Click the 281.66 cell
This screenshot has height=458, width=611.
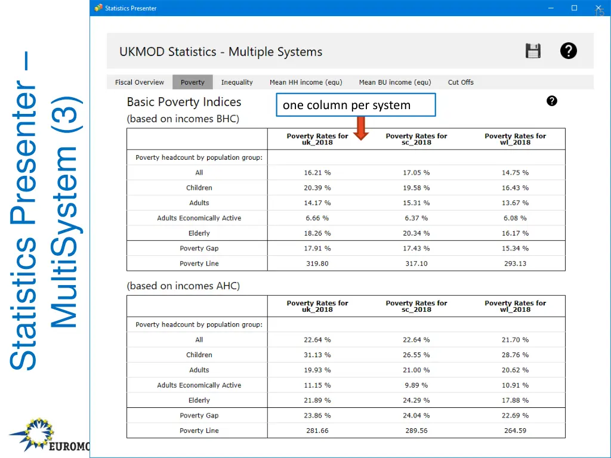(317, 431)
